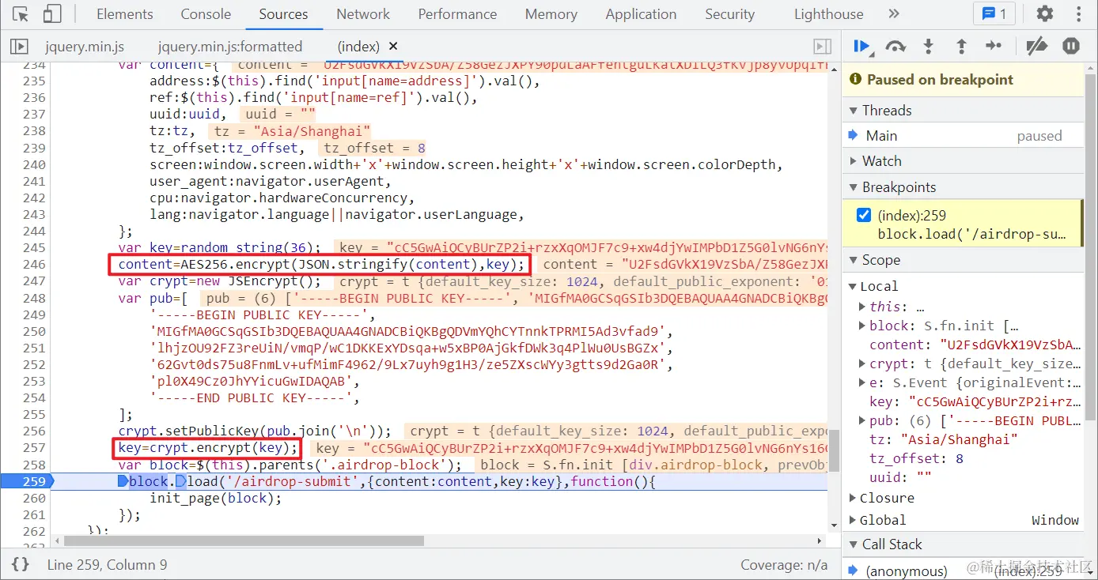Click the content variable in scope
Image resolution: width=1098 pixels, height=580 pixels.
coord(975,345)
